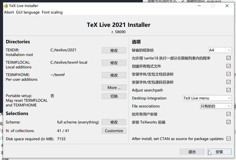
Task: Open the 缺省的纸张给 A4 paper dropdown
Action: [220, 50]
